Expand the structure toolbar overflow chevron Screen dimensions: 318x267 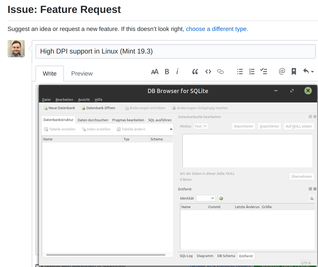coord(171,129)
